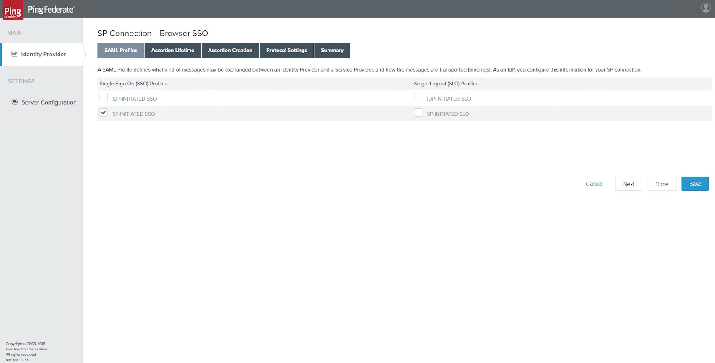The image size is (715, 363).
Task: Select the SAML Profiles tab
Action: tap(121, 51)
